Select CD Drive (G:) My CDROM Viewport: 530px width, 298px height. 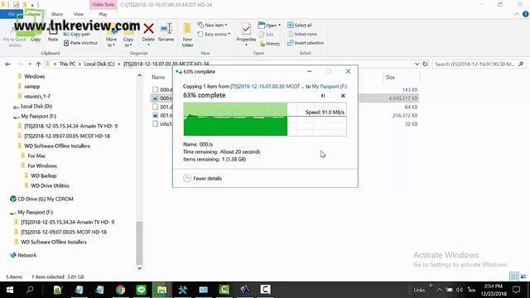tap(45, 199)
